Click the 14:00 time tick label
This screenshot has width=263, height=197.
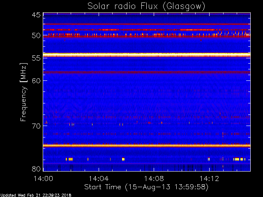coord(43,179)
